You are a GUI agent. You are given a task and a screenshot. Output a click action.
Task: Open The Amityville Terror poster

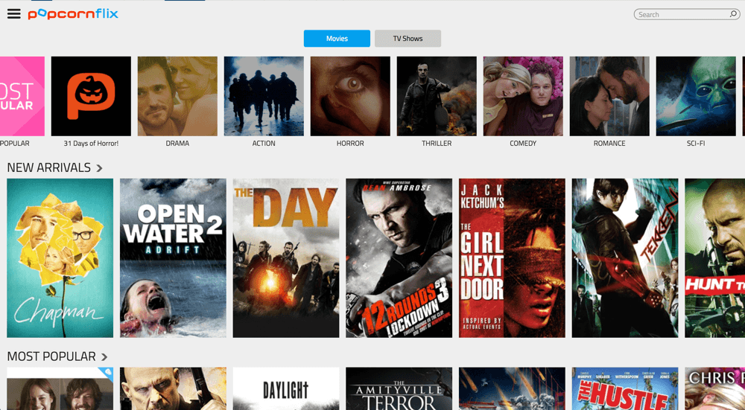[x=399, y=388]
